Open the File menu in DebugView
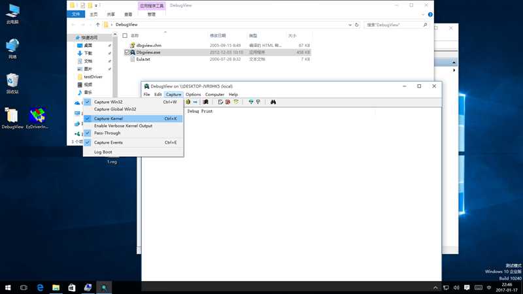Image resolution: width=523 pixels, height=294 pixels. 146,94
